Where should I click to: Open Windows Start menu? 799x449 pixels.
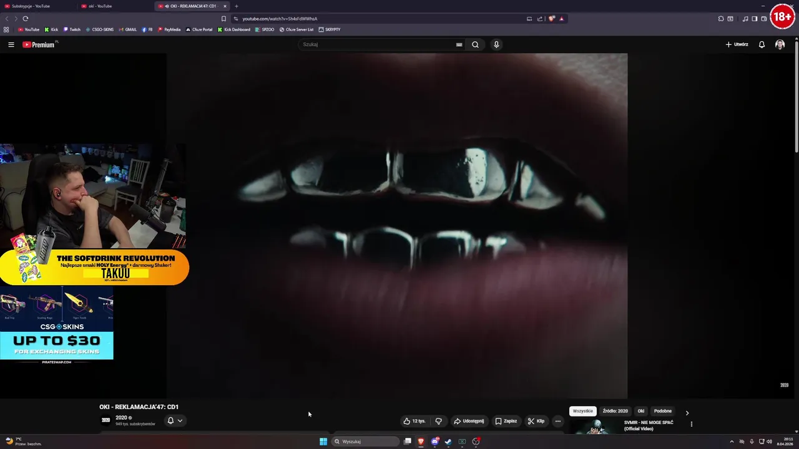323,442
